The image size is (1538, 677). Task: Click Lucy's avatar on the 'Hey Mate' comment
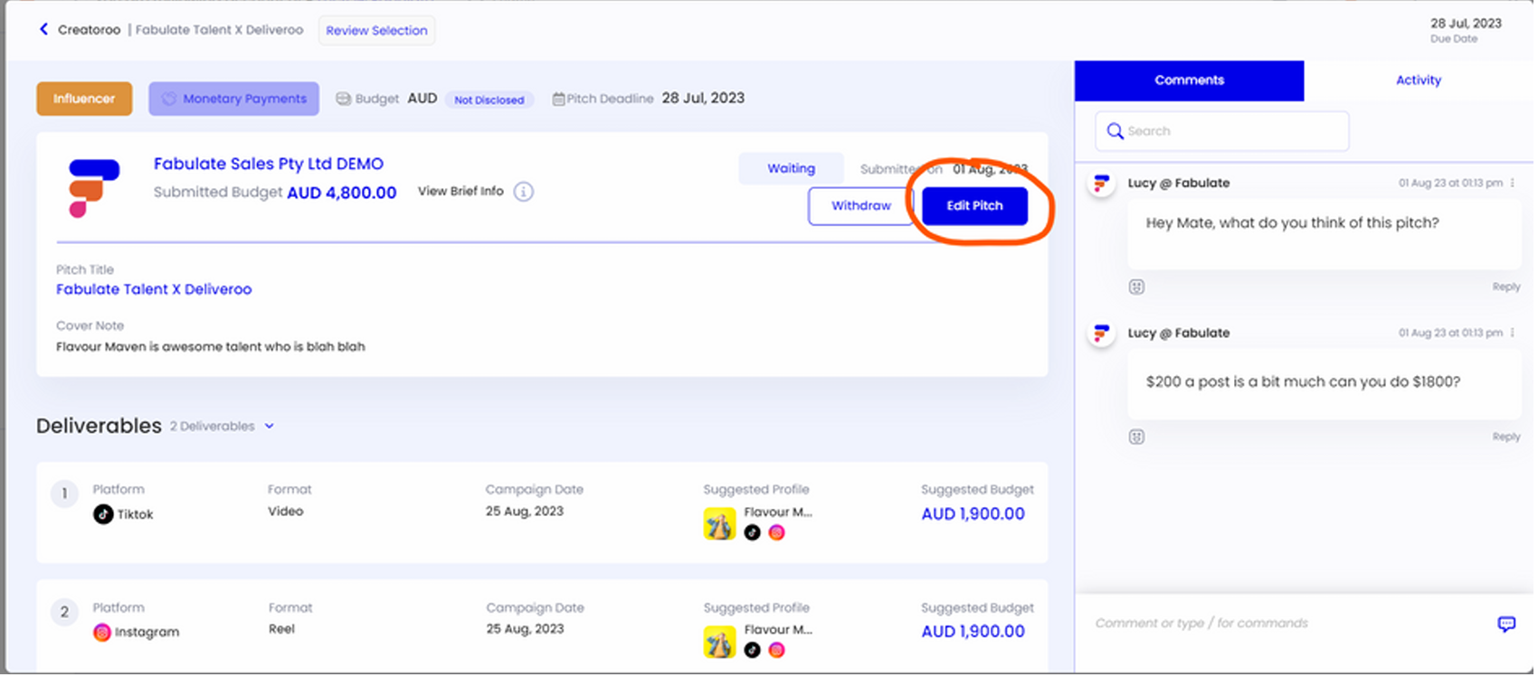(1101, 184)
